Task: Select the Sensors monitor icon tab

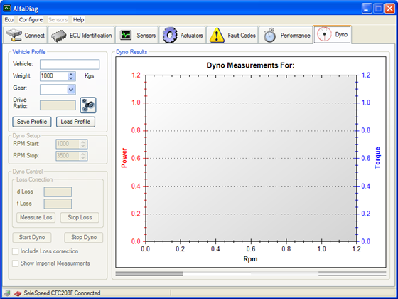Action: click(x=126, y=35)
